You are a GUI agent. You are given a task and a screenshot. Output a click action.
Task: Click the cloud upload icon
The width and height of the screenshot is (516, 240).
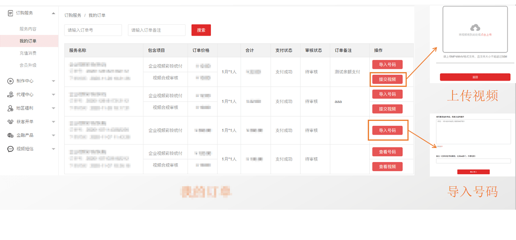[475, 27]
